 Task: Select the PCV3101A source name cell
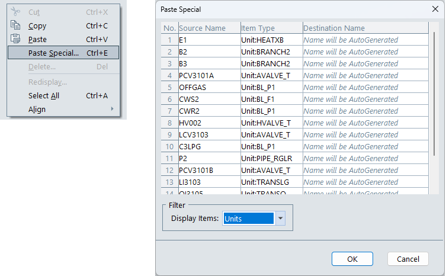tap(208, 76)
